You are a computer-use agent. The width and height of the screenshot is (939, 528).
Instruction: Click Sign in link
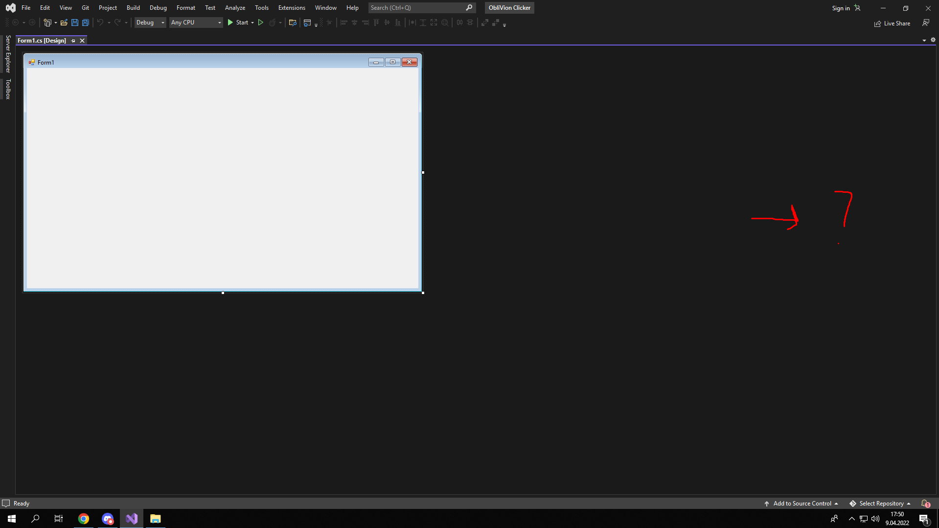tap(841, 8)
